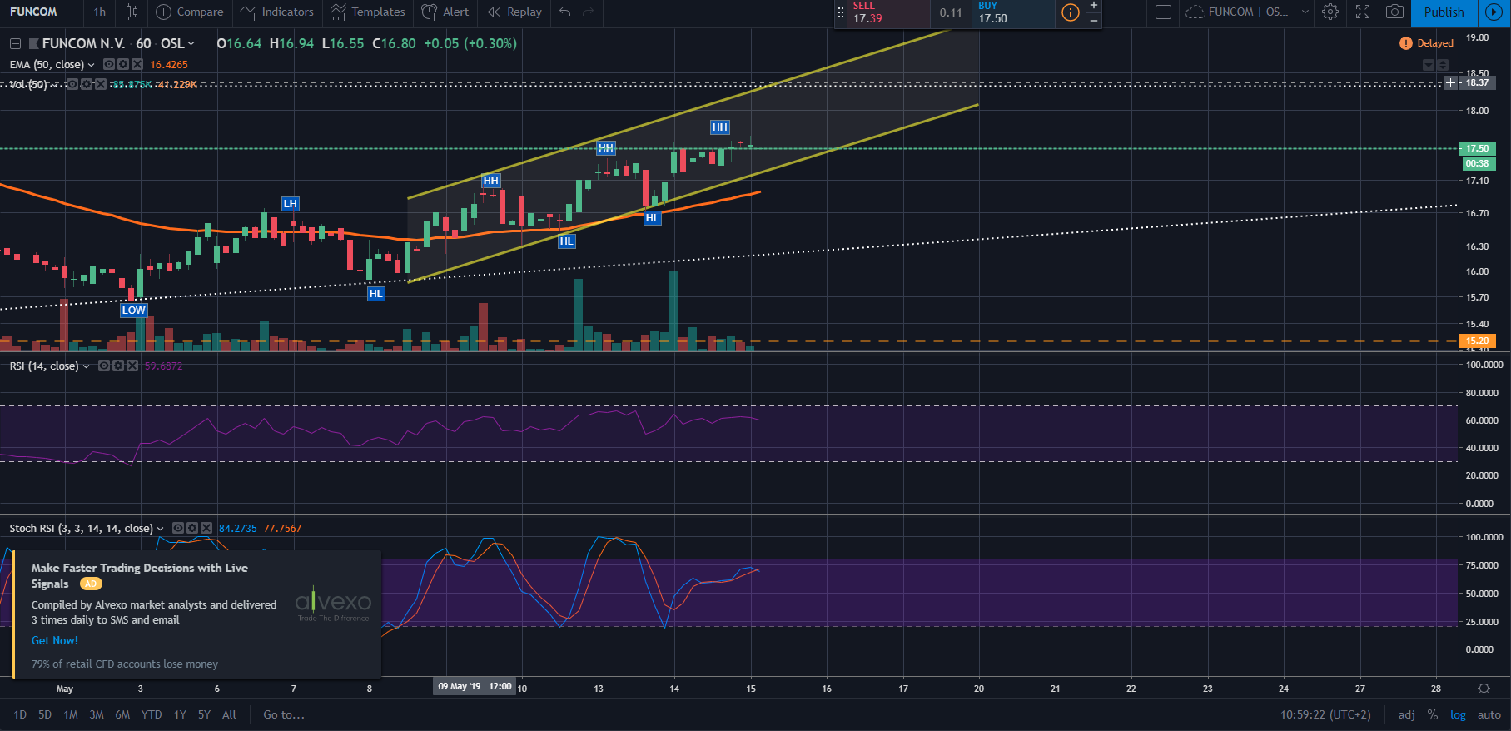
Task: Hide the Stoch RSI via eye icon
Action: 178,528
